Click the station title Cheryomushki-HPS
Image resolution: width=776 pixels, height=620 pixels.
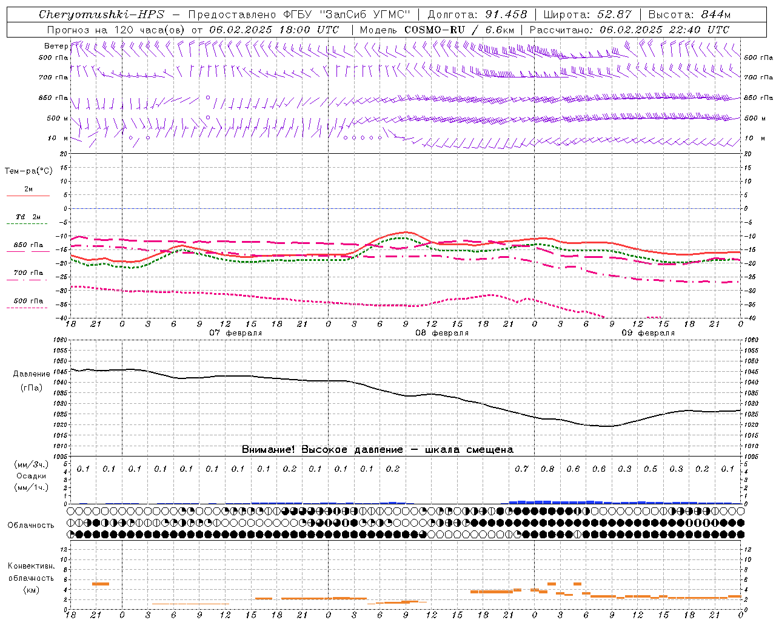coord(101,15)
